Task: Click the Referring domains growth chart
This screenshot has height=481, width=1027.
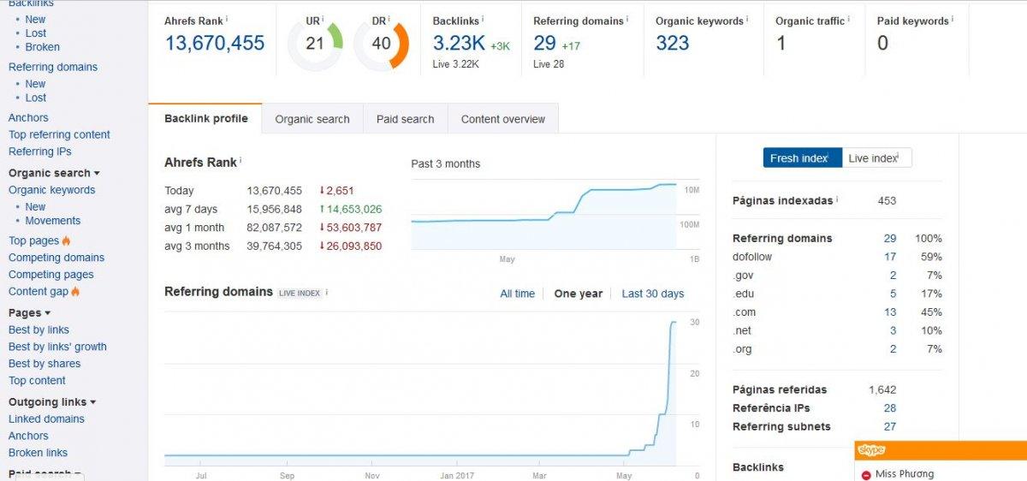Action: coord(420,389)
